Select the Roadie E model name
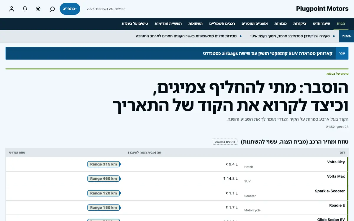The width and height of the screenshot is (354, 221). click(337, 205)
